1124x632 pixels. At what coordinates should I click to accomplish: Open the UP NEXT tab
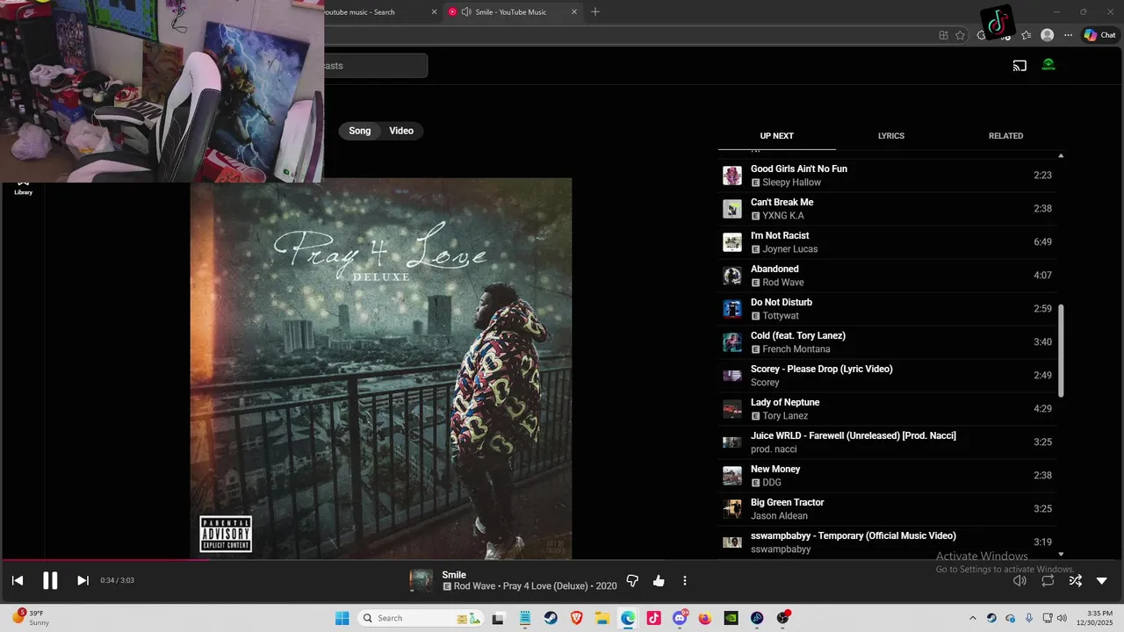776,136
